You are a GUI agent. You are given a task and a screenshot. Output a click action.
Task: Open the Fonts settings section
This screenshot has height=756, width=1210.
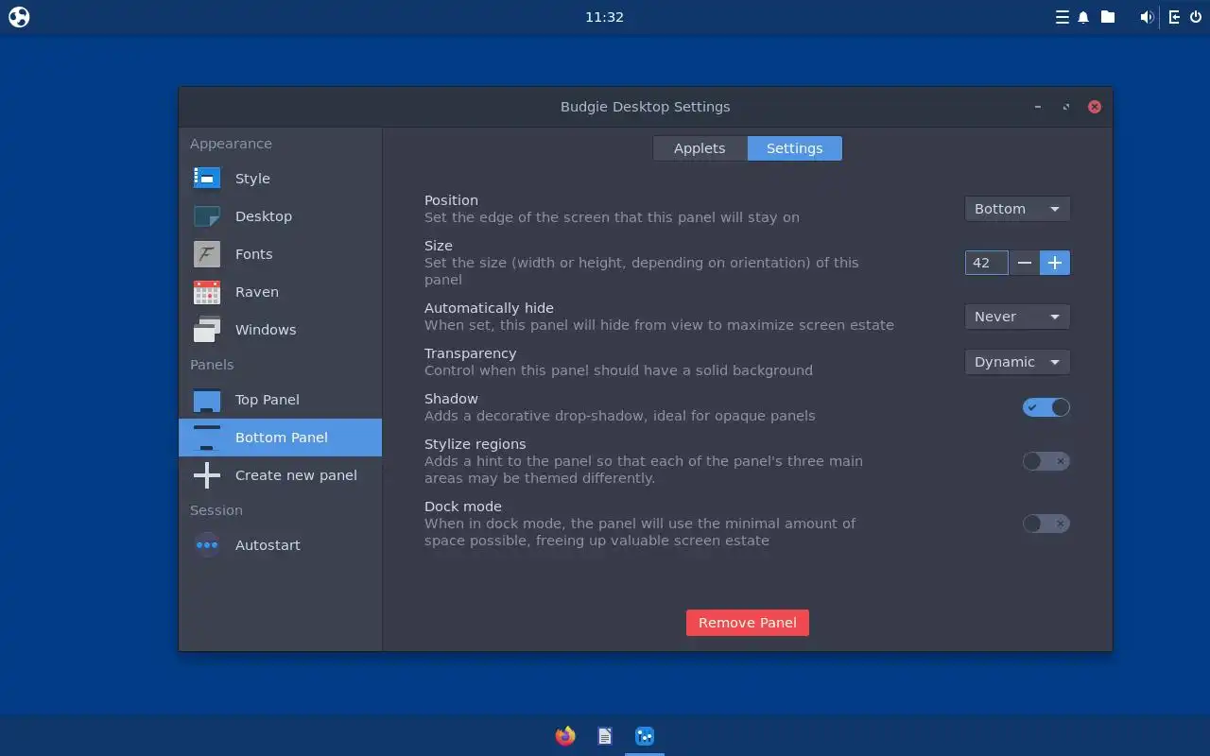(280, 254)
